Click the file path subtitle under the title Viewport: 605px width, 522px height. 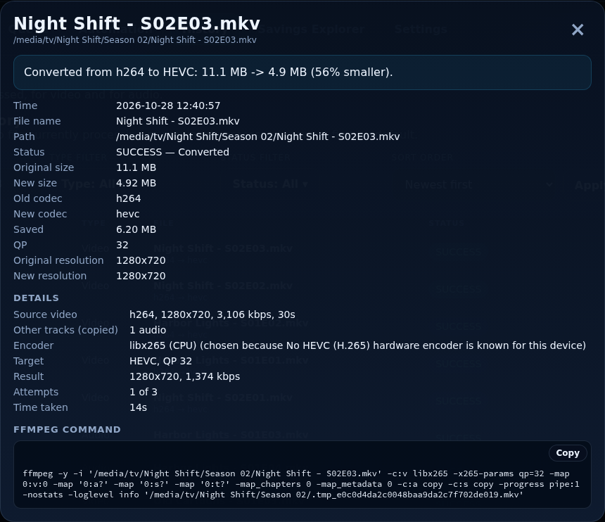[x=134, y=40]
